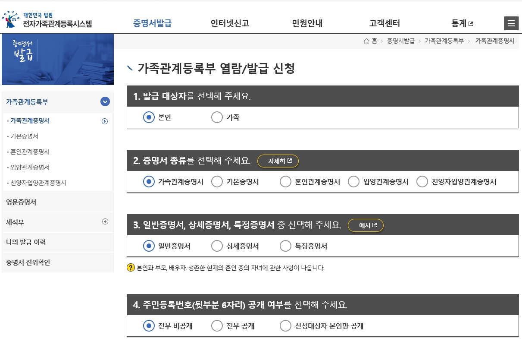Select the 기본증명서 certificate type
This screenshot has height=354, width=522.
pos(217,181)
